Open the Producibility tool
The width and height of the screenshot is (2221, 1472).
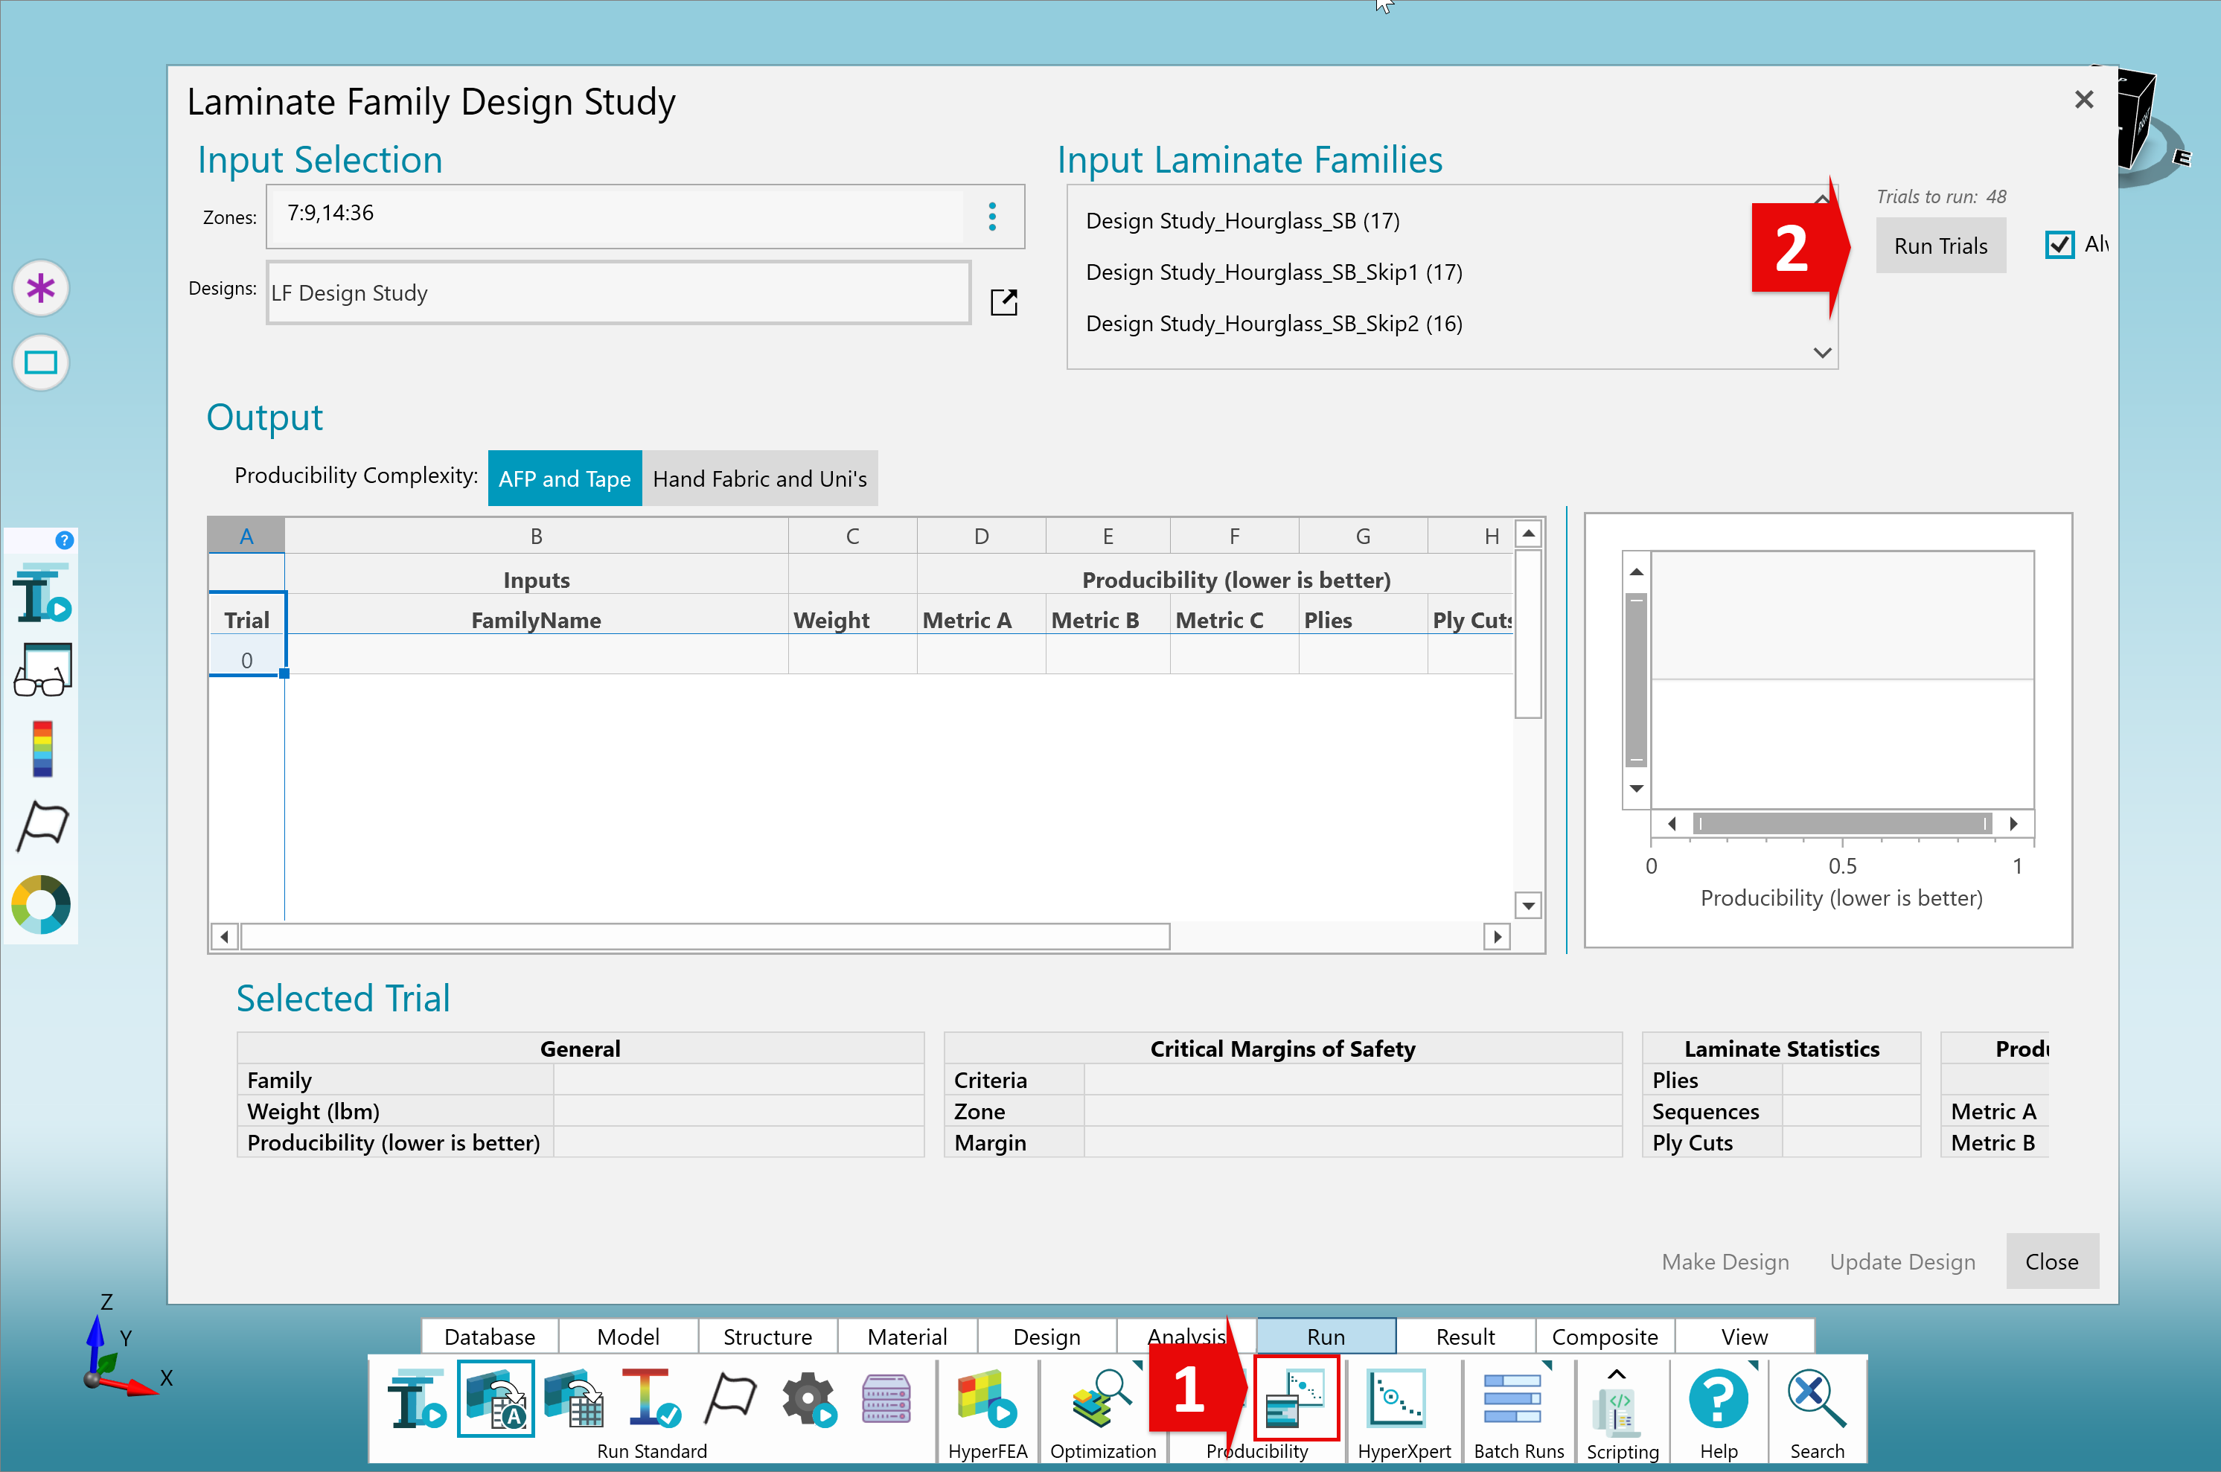tap(1295, 1398)
